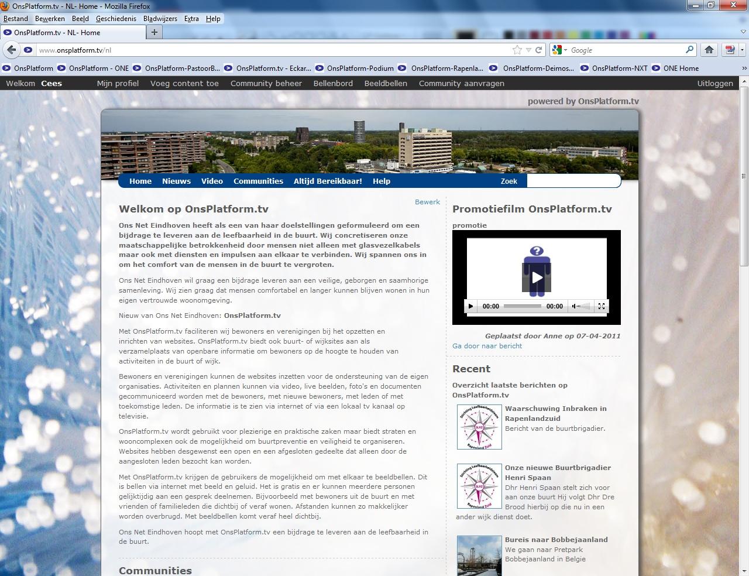Screen dimensions: 749x576
Task: Click the browser Back arrow button
Action: [x=12, y=50]
